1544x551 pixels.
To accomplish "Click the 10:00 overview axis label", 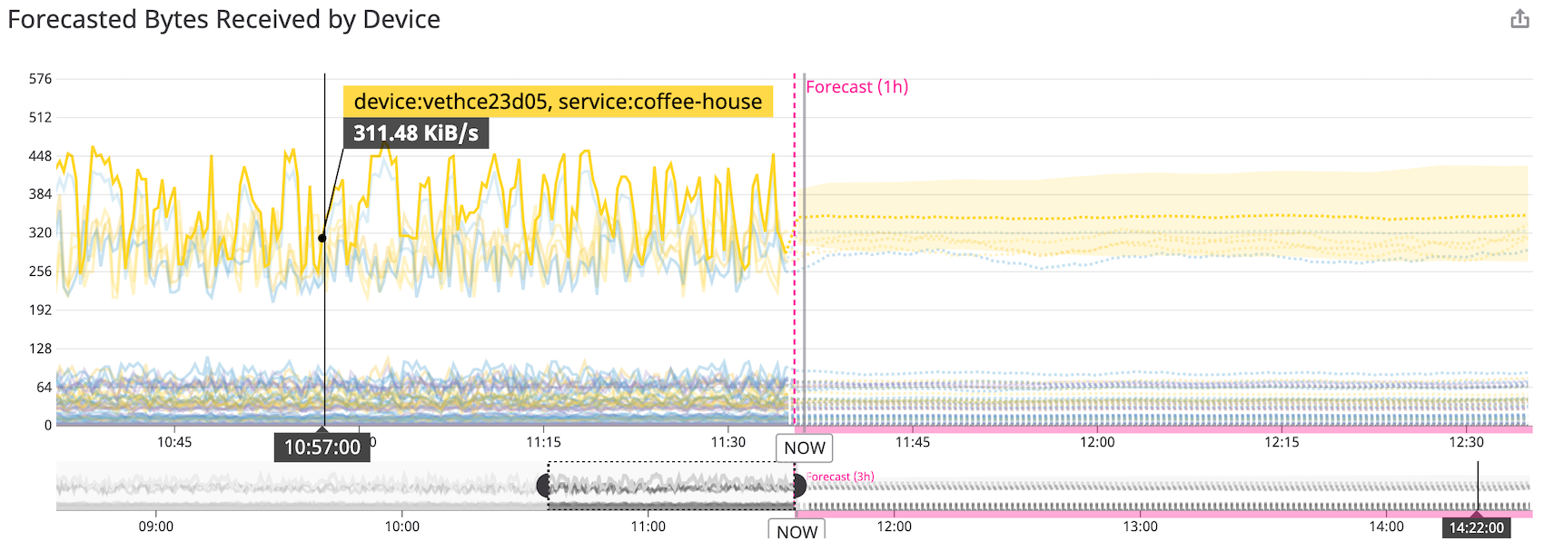I will (x=402, y=526).
